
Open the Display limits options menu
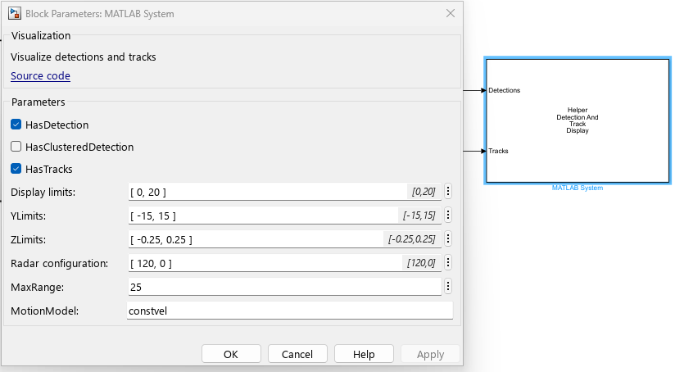[448, 192]
